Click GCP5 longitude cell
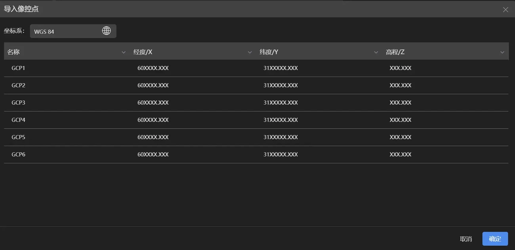Image resolution: width=515 pixels, height=250 pixels. [153, 137]
